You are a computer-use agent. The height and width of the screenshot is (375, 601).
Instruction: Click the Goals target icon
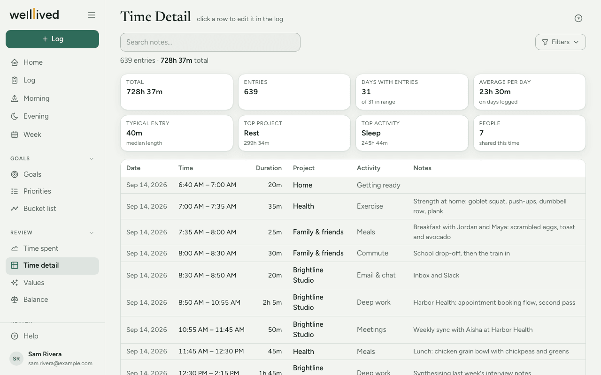15,174
